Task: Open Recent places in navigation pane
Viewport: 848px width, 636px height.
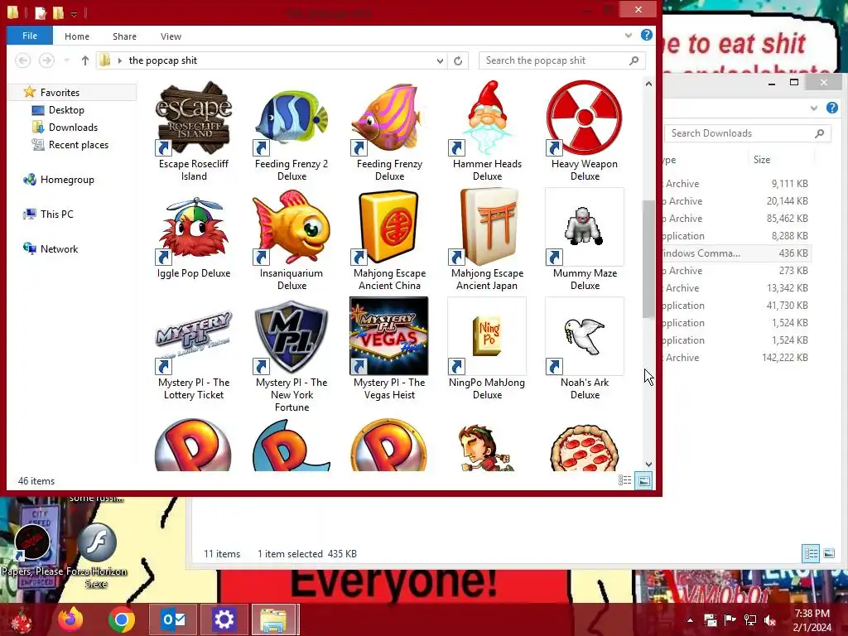Action: (79, 144)
